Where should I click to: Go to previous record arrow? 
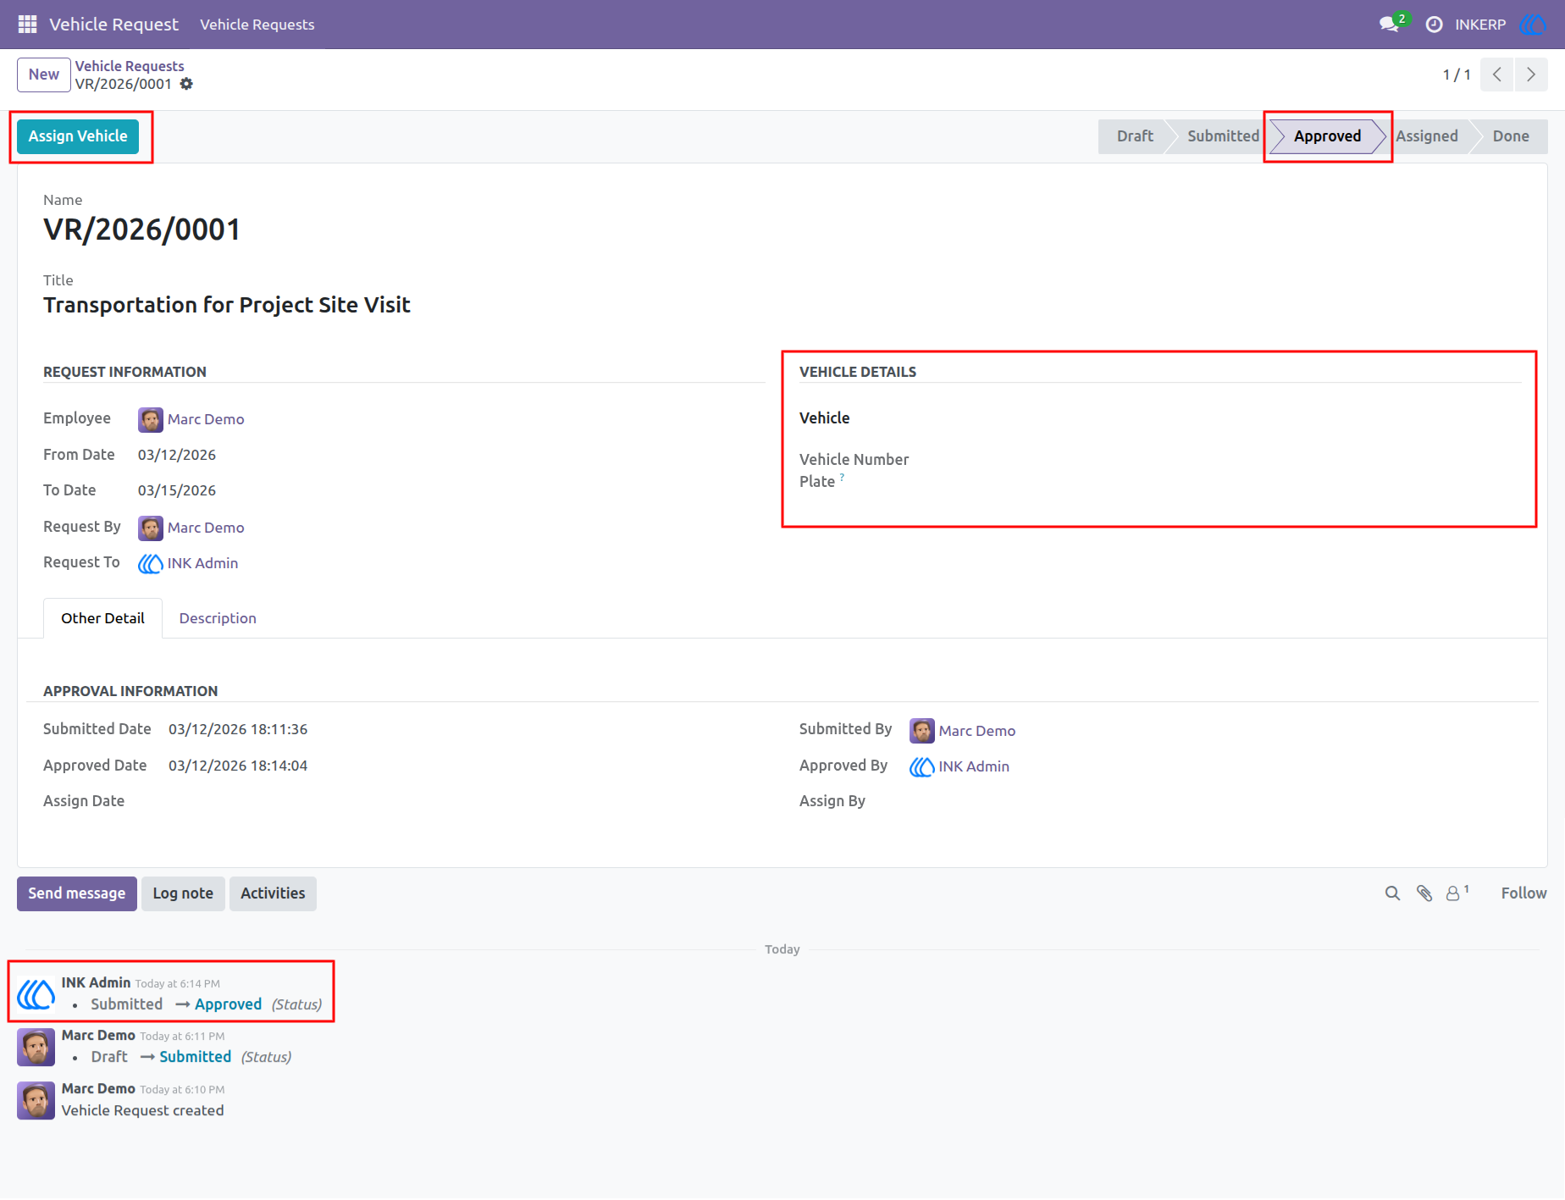pyautogui.click(x=1497, y=75)
